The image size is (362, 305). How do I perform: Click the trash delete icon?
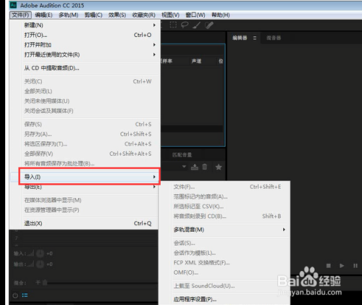point(205,167)
